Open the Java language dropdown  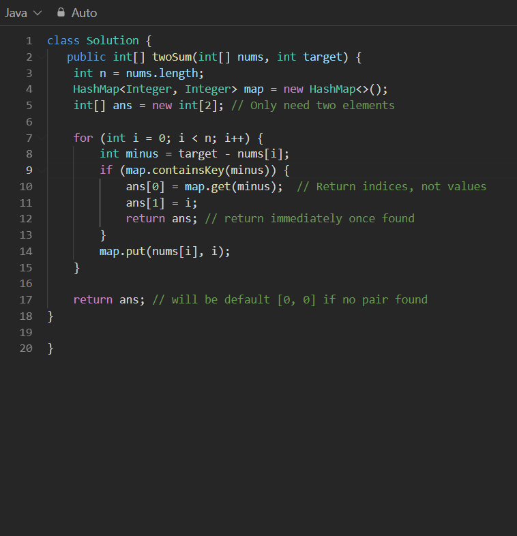(x=23, y=13)
